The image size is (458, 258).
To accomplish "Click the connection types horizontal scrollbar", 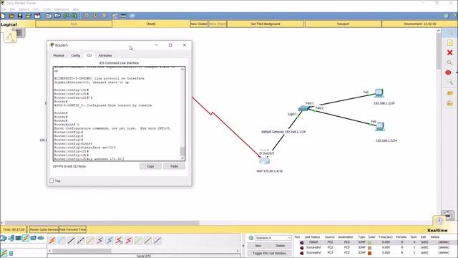I will point(82,251).
